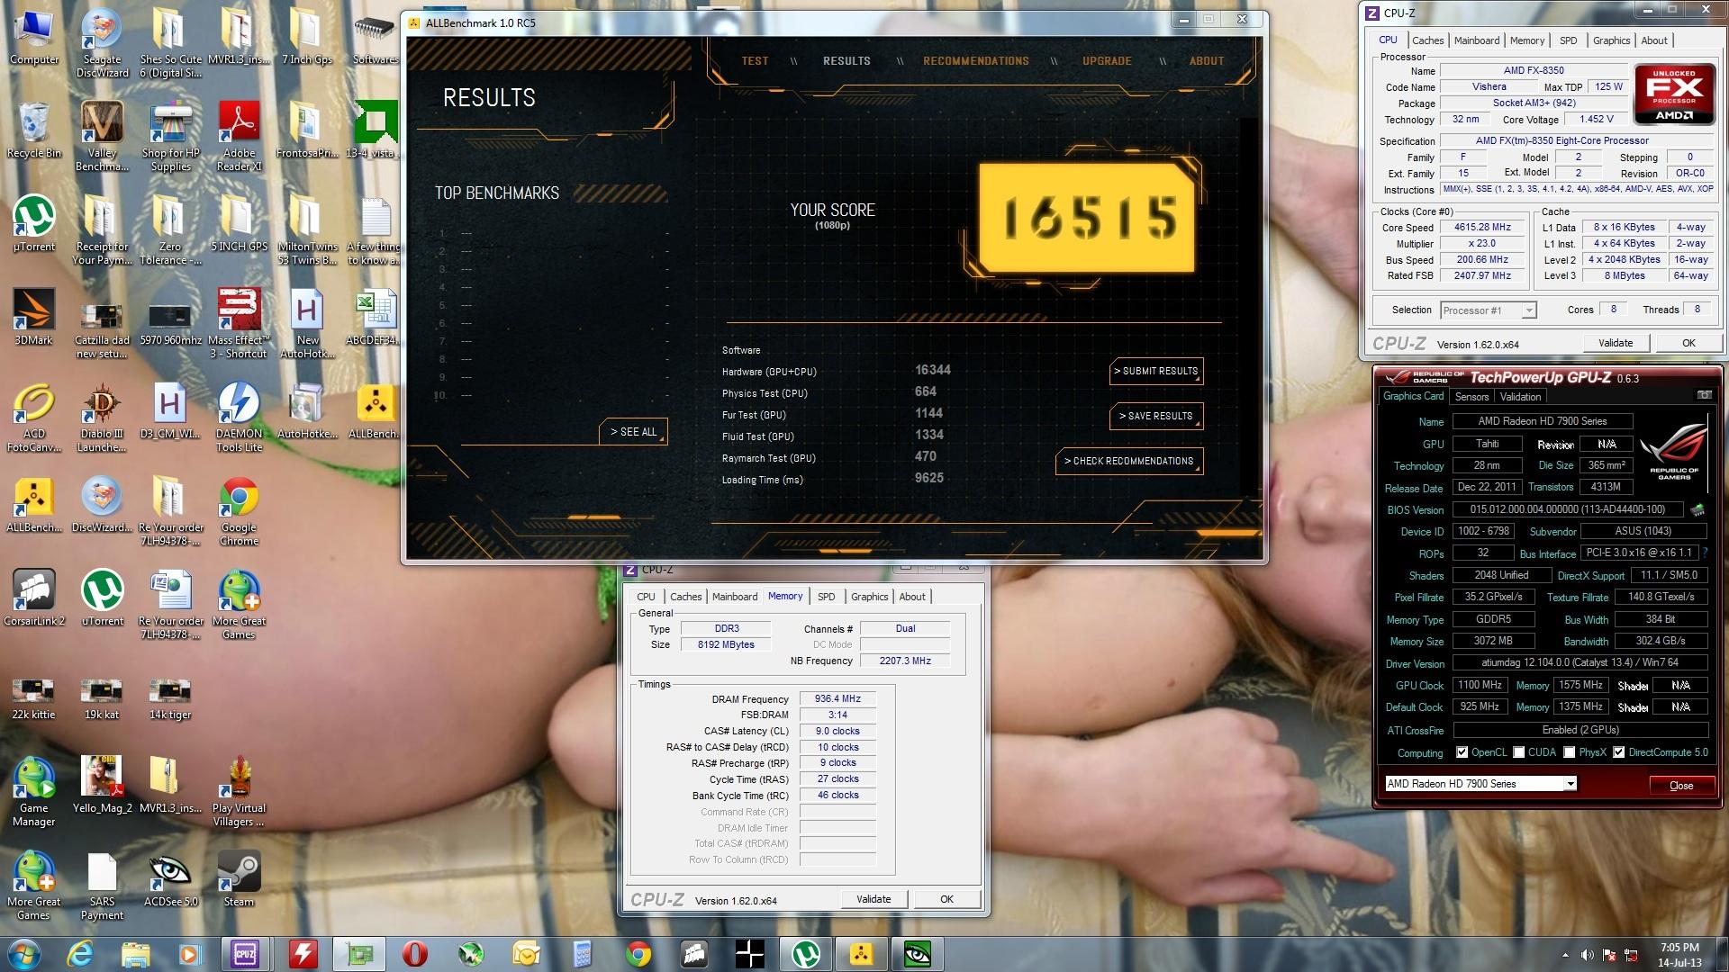Launch Valley Benchmark desktop shortcut
This screenshot has height=972, width=1729.
click(x=102, y=137)
